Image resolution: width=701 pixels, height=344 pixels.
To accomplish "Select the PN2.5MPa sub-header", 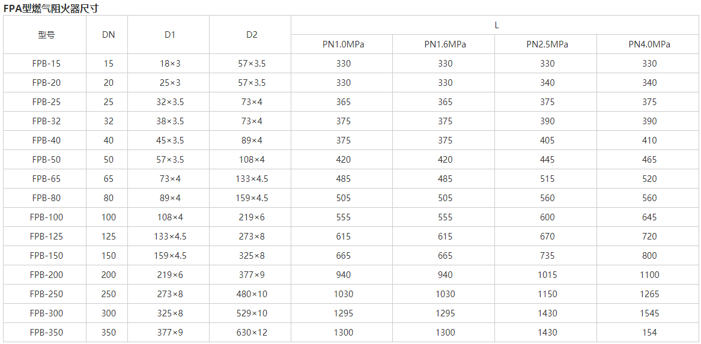I will [x=547, y=44].
